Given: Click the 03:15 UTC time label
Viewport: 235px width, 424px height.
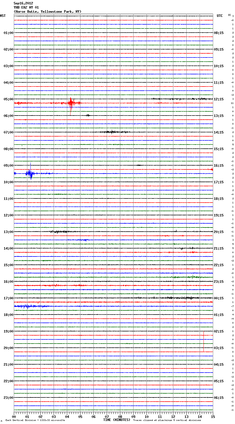Looking at the screenshot, I should [x=219, y=348].
